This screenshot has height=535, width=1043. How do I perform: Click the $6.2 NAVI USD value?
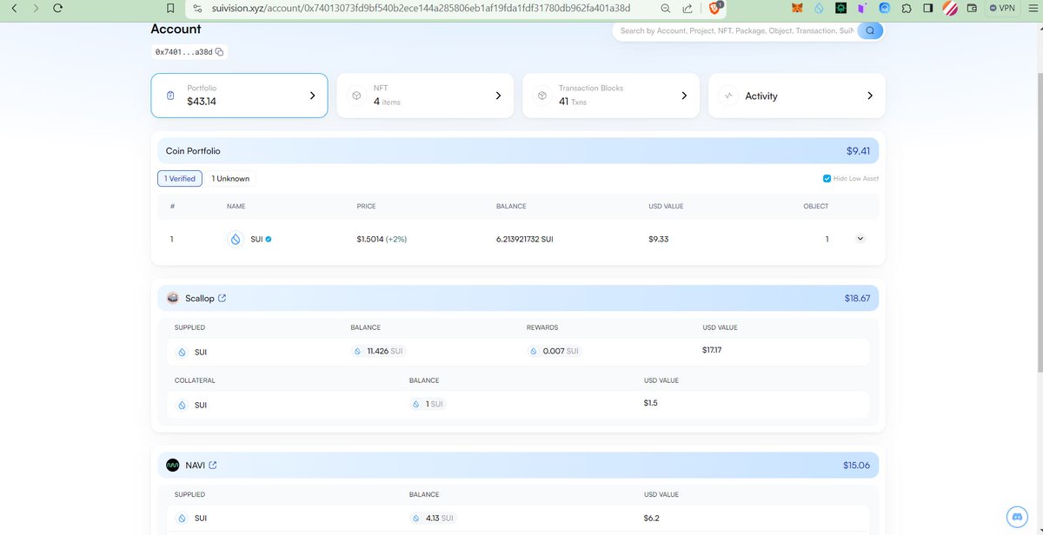(652, 518)
